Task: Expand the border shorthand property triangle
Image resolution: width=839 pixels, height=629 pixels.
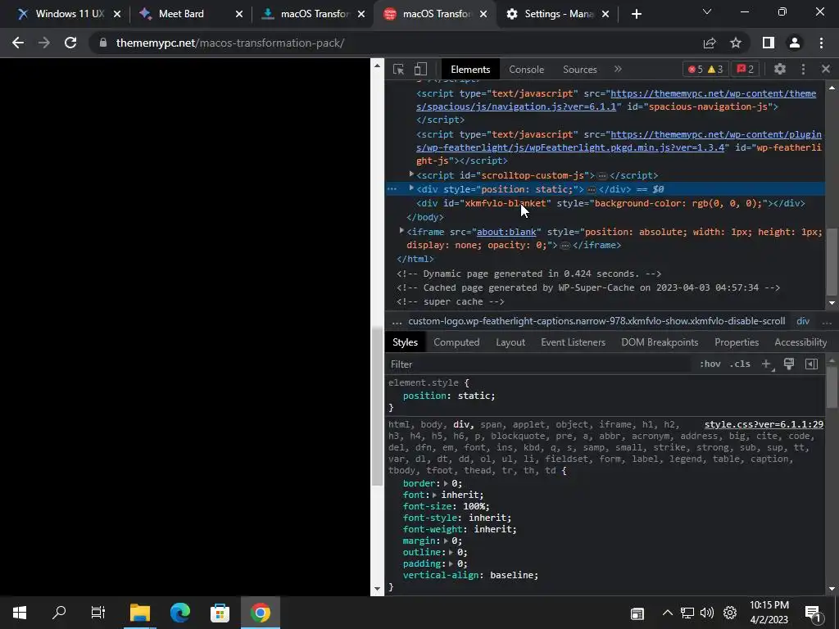Action: [x=446, y=483]
